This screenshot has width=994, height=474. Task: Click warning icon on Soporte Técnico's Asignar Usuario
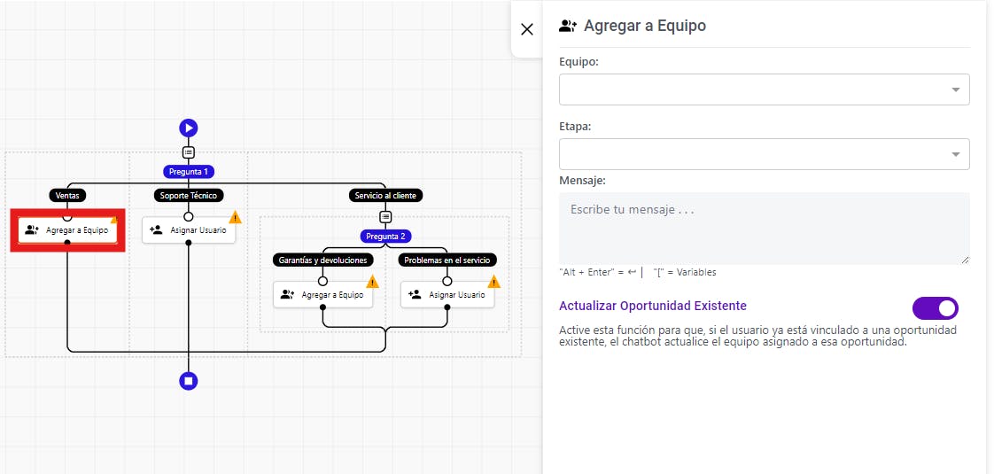(x=235, y=217)
